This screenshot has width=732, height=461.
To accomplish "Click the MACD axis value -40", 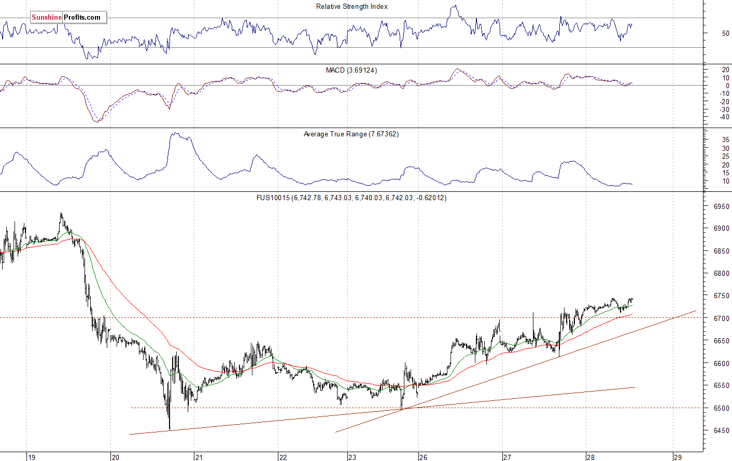I will pos(724,117).
